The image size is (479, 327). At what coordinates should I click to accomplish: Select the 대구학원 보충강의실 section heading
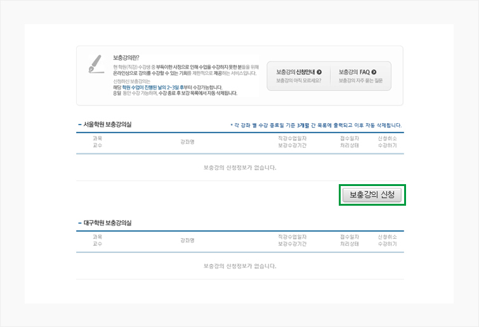pos(108,224)
